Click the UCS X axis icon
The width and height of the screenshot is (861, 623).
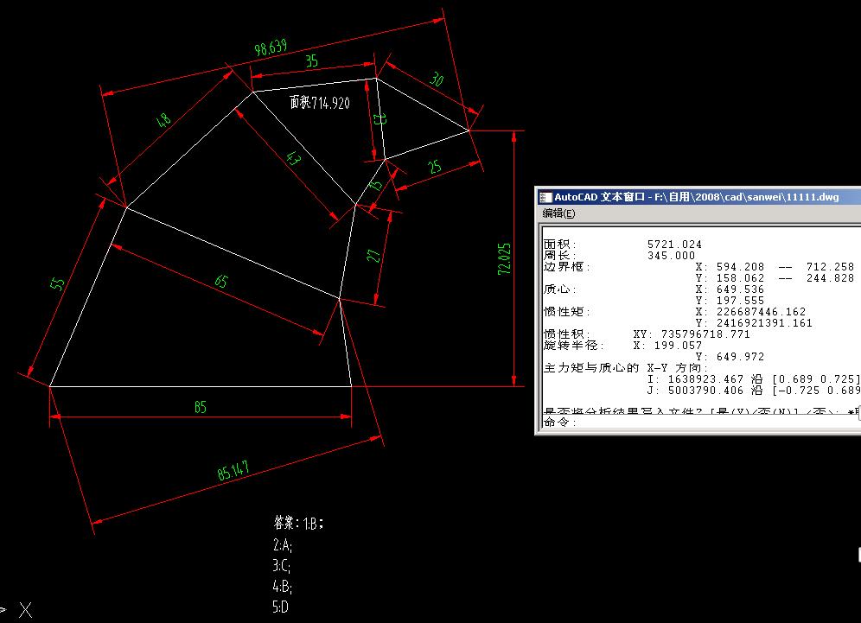point(25,610)
